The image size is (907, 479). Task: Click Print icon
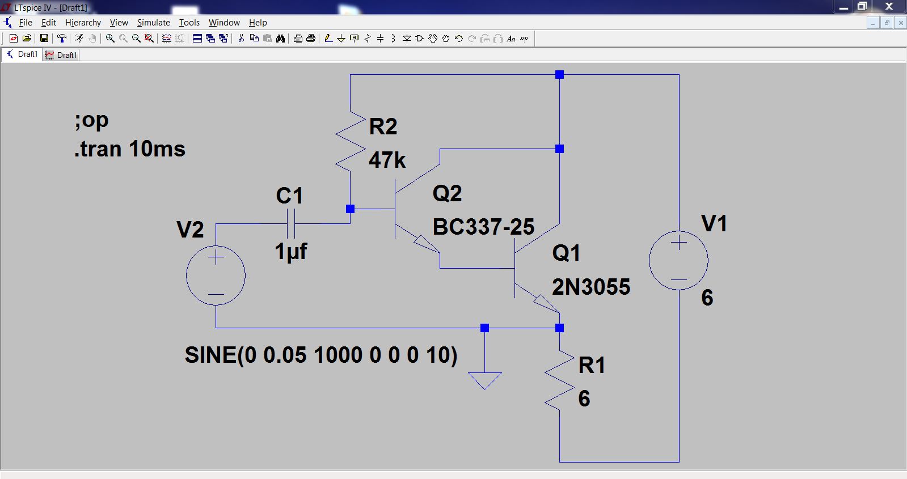tap(311, 39)
